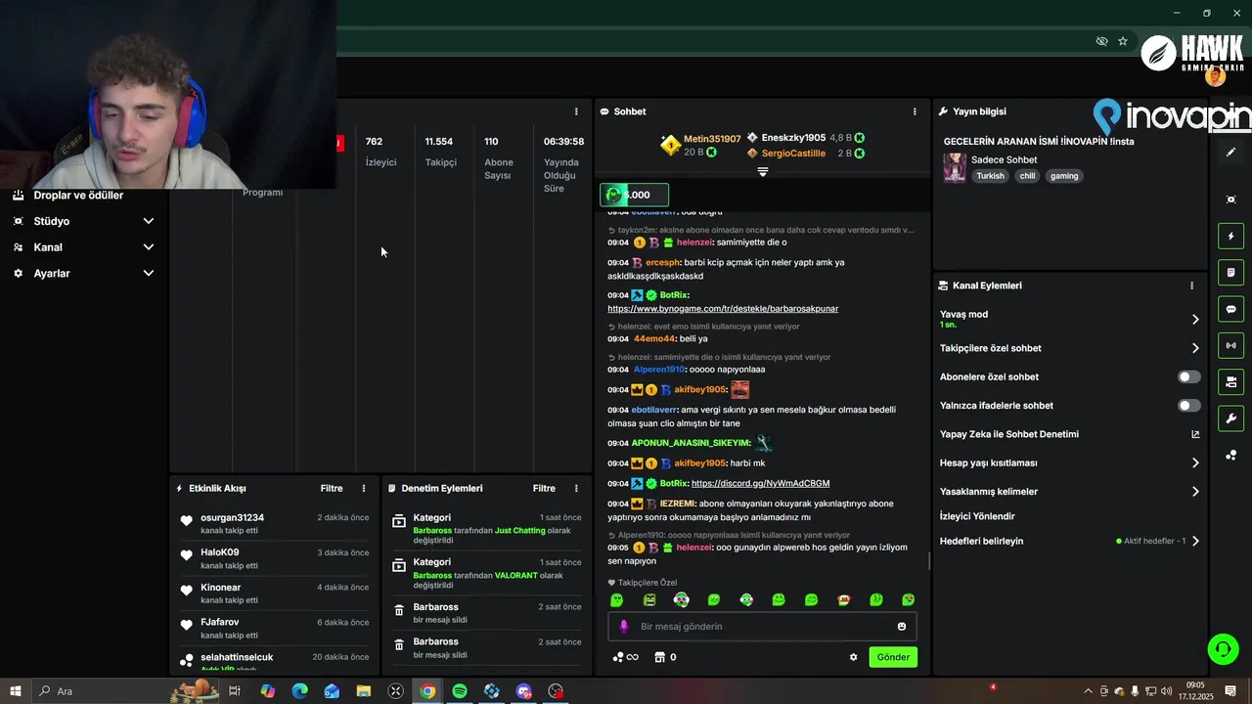The width and height of the screenshot is (1252, 704).
Task: Click the Turkish stream tag
Action: [x=990, y=176]
